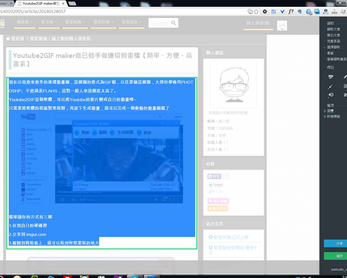Choose 簡化文章 clip mode

[333, 35]
